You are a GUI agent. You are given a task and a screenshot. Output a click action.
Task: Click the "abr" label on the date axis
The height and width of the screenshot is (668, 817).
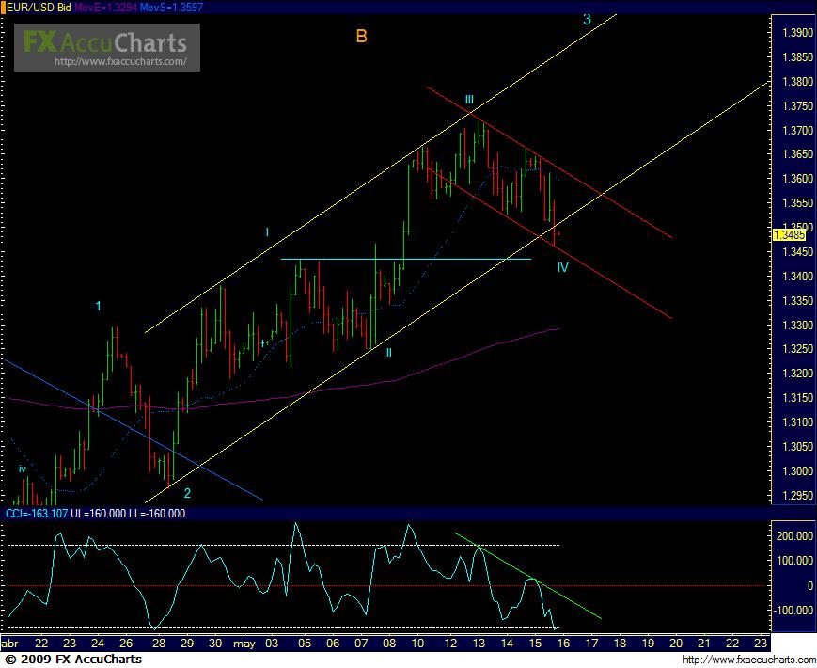[x=11, y=644]
